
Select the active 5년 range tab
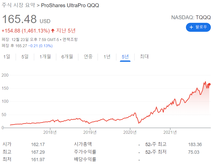pyautogui.click(x=125, y=57)
